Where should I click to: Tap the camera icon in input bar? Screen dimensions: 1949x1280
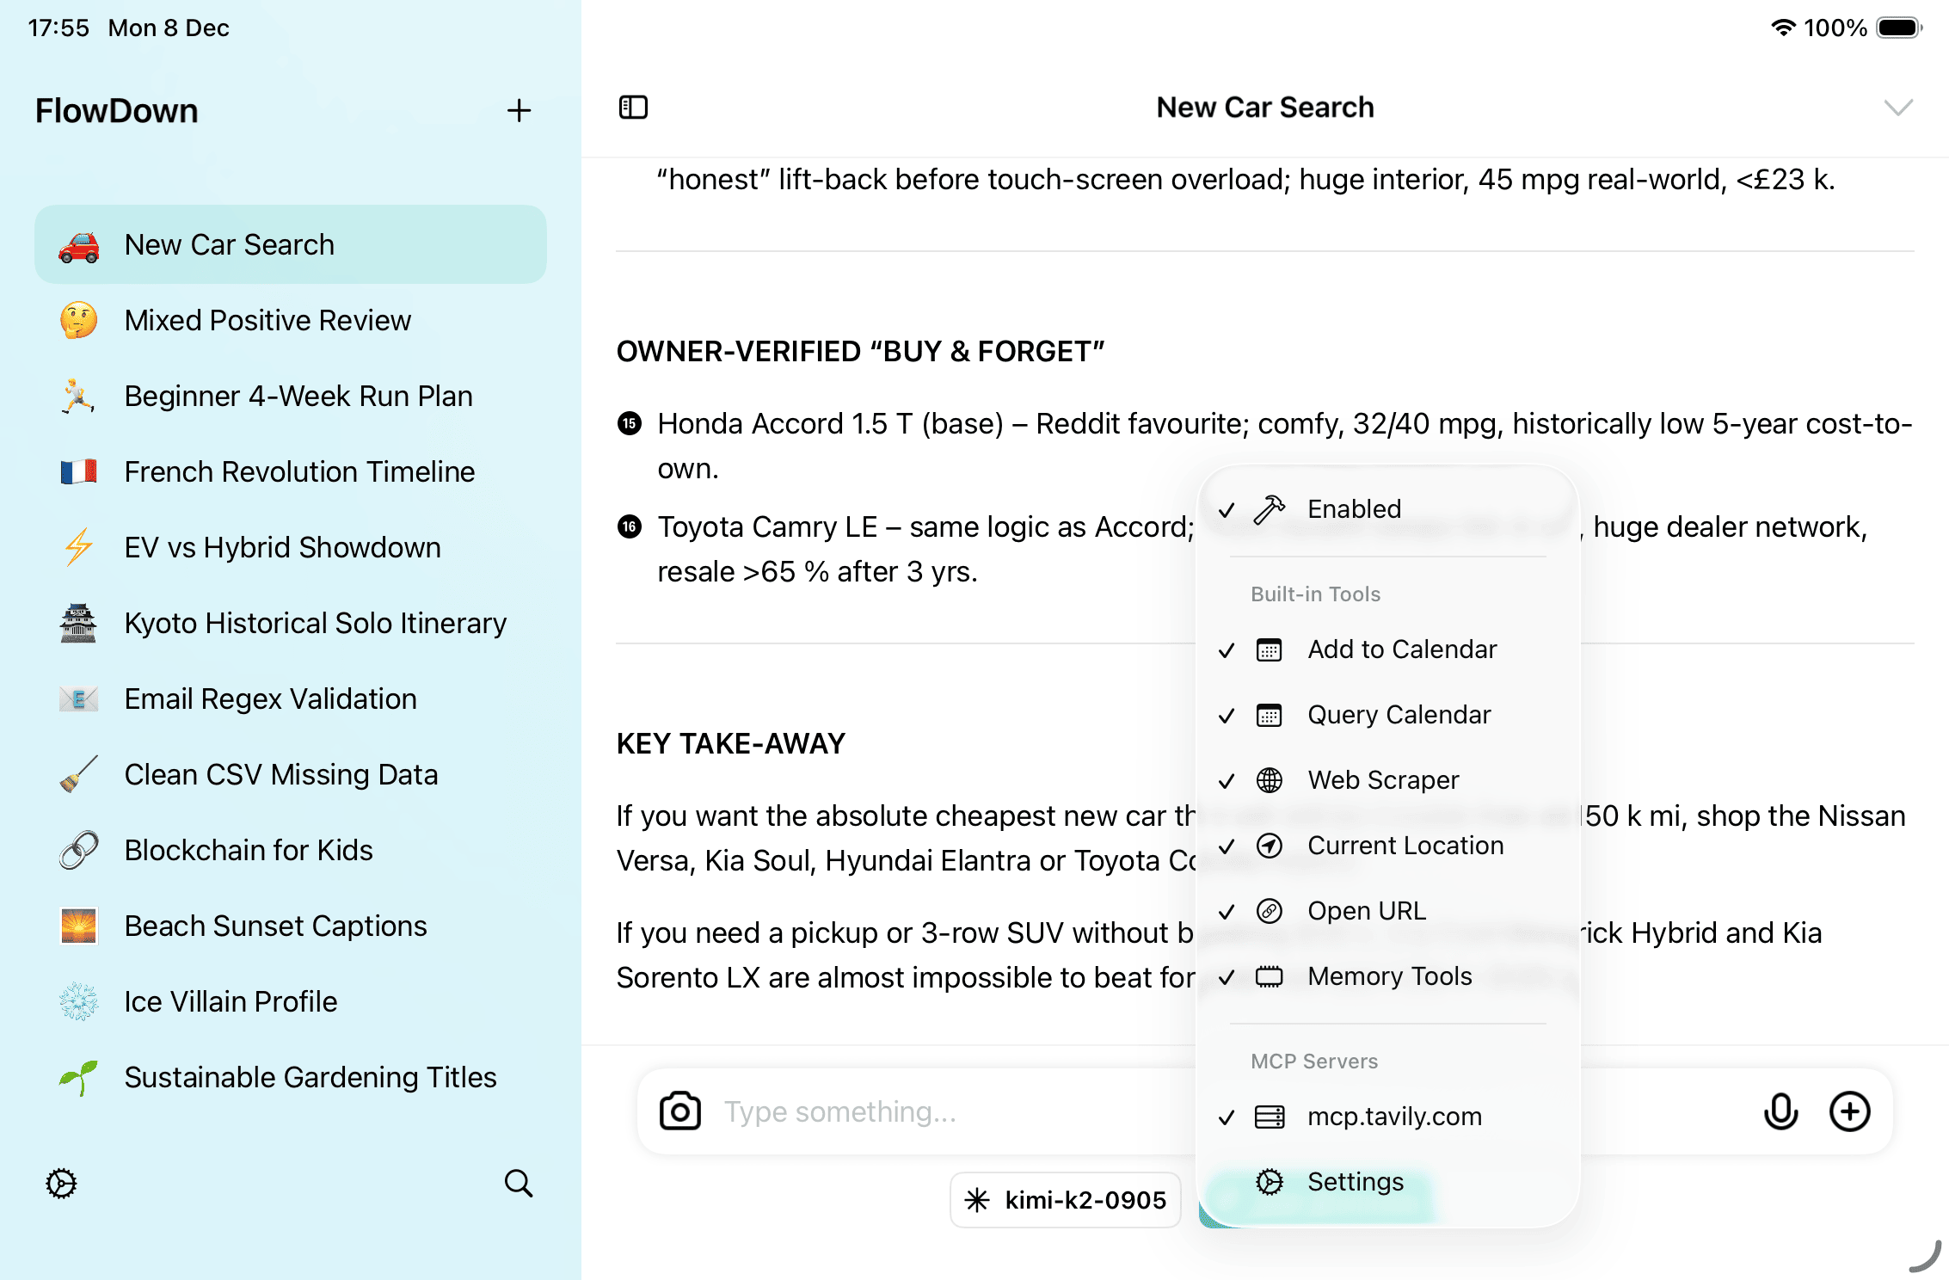679,1111
